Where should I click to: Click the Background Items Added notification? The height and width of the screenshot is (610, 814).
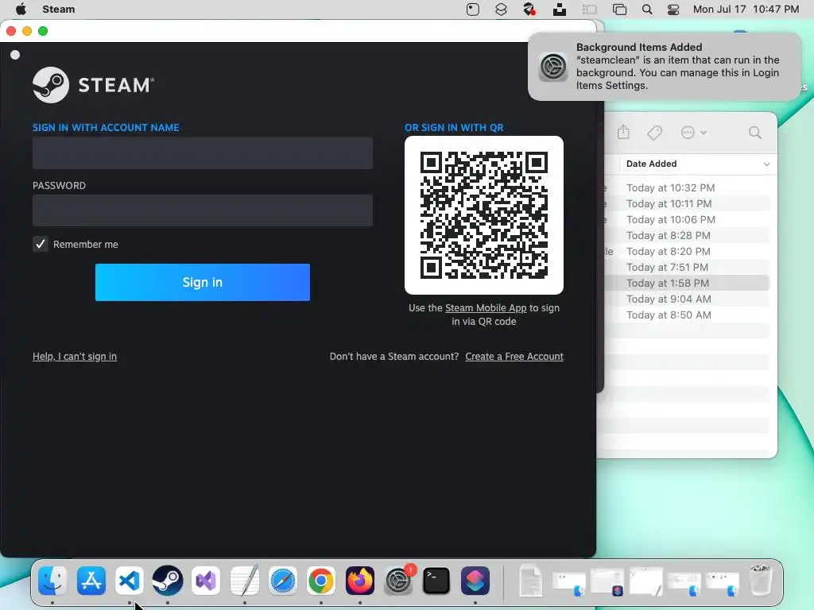(x=665, y=67)
